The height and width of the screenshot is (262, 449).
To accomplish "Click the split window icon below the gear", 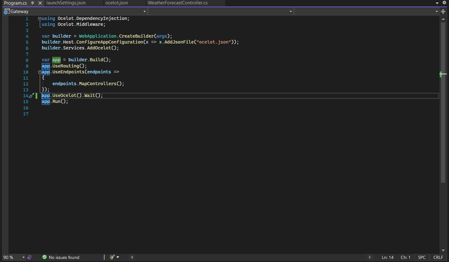I will [443, 11].
